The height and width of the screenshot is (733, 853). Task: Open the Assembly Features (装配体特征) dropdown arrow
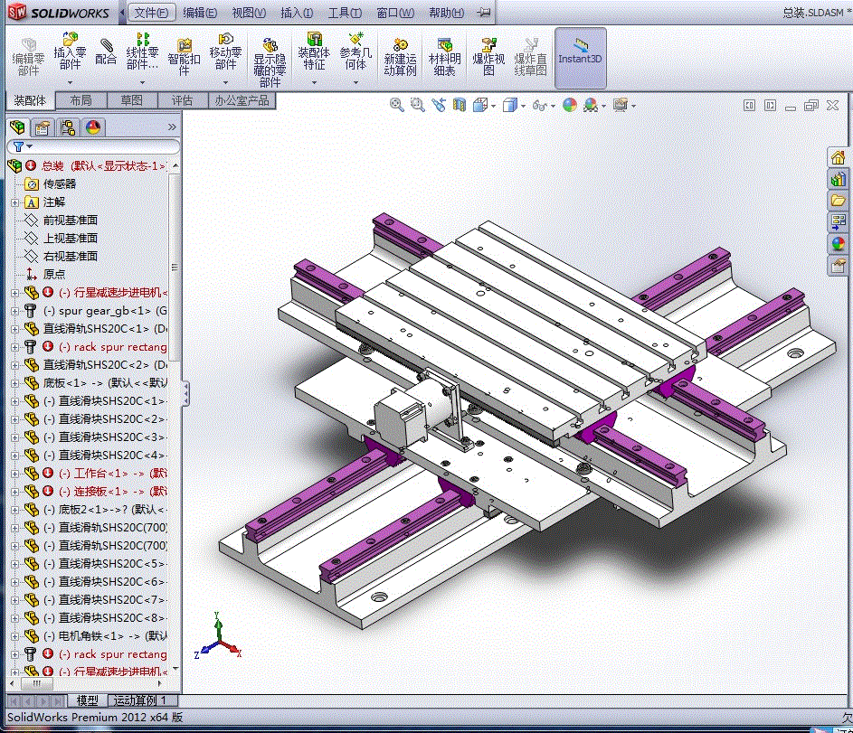pyautogui.click(x=314, y=82)
